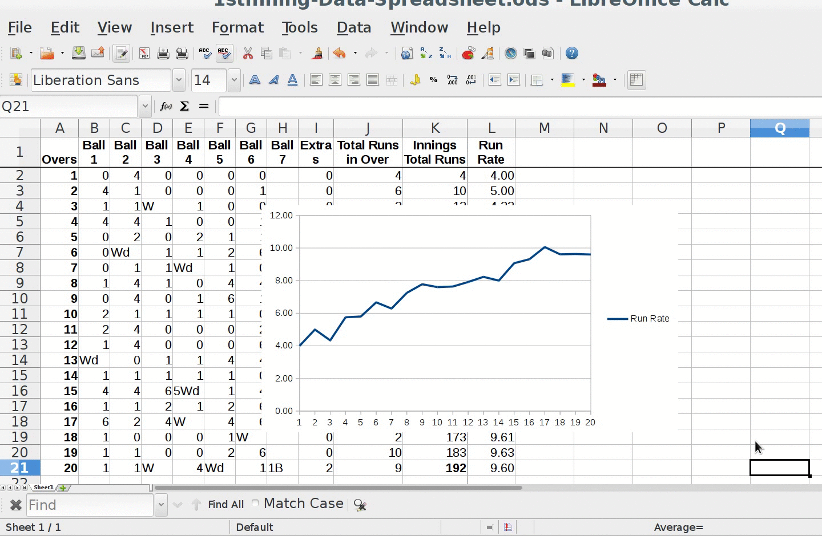Open the Data menu
Image resolution: width=822 pixels, height=536 pixels.
pos(353,27)
